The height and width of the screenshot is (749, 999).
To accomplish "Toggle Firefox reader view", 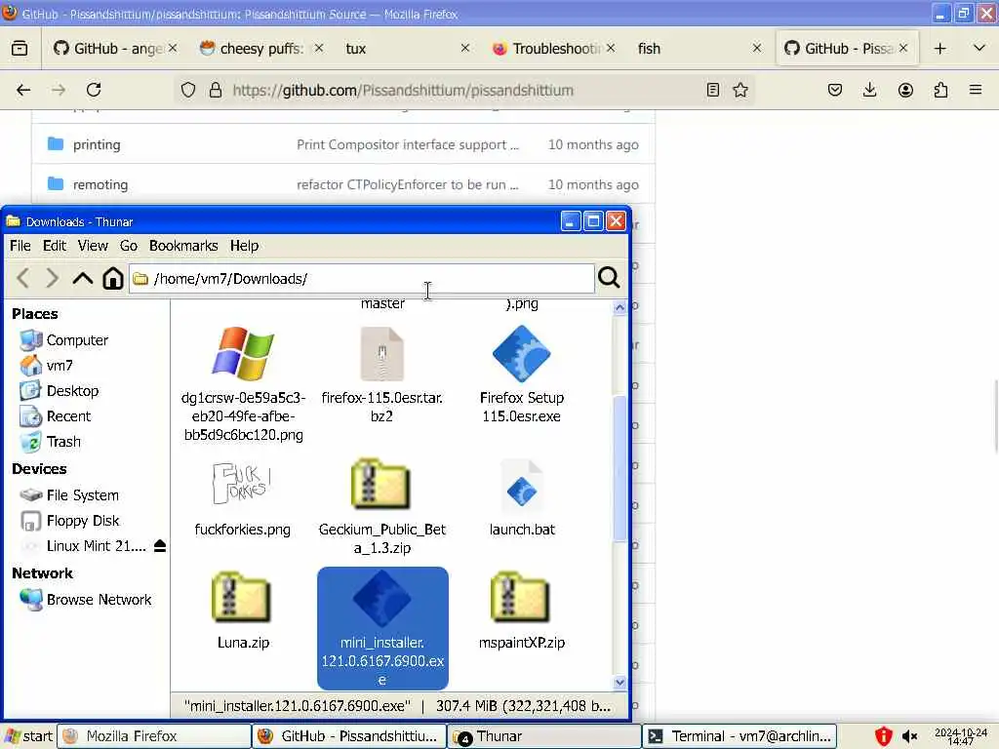I will click(713, 90).
